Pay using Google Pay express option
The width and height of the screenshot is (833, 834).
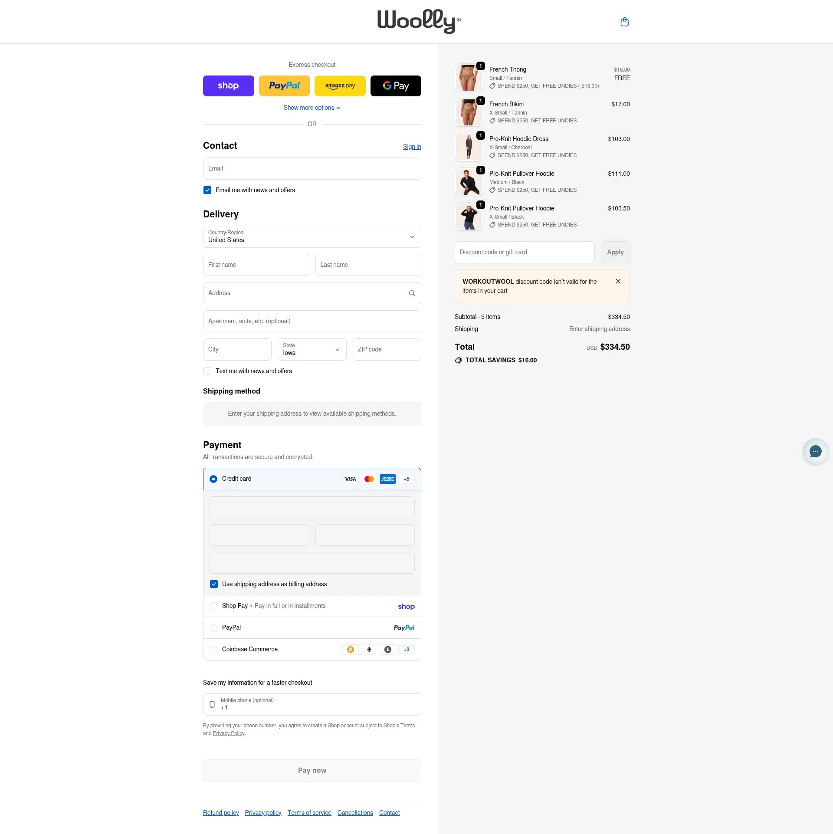tap(395, 85)
